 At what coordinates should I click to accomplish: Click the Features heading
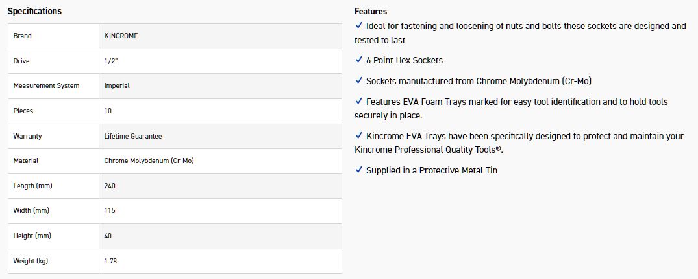[x=371, y=11]
